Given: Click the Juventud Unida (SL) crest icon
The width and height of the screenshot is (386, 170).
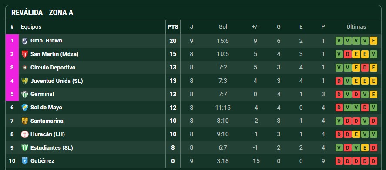Looking at the screenshot, I should (x=25, y=81).
